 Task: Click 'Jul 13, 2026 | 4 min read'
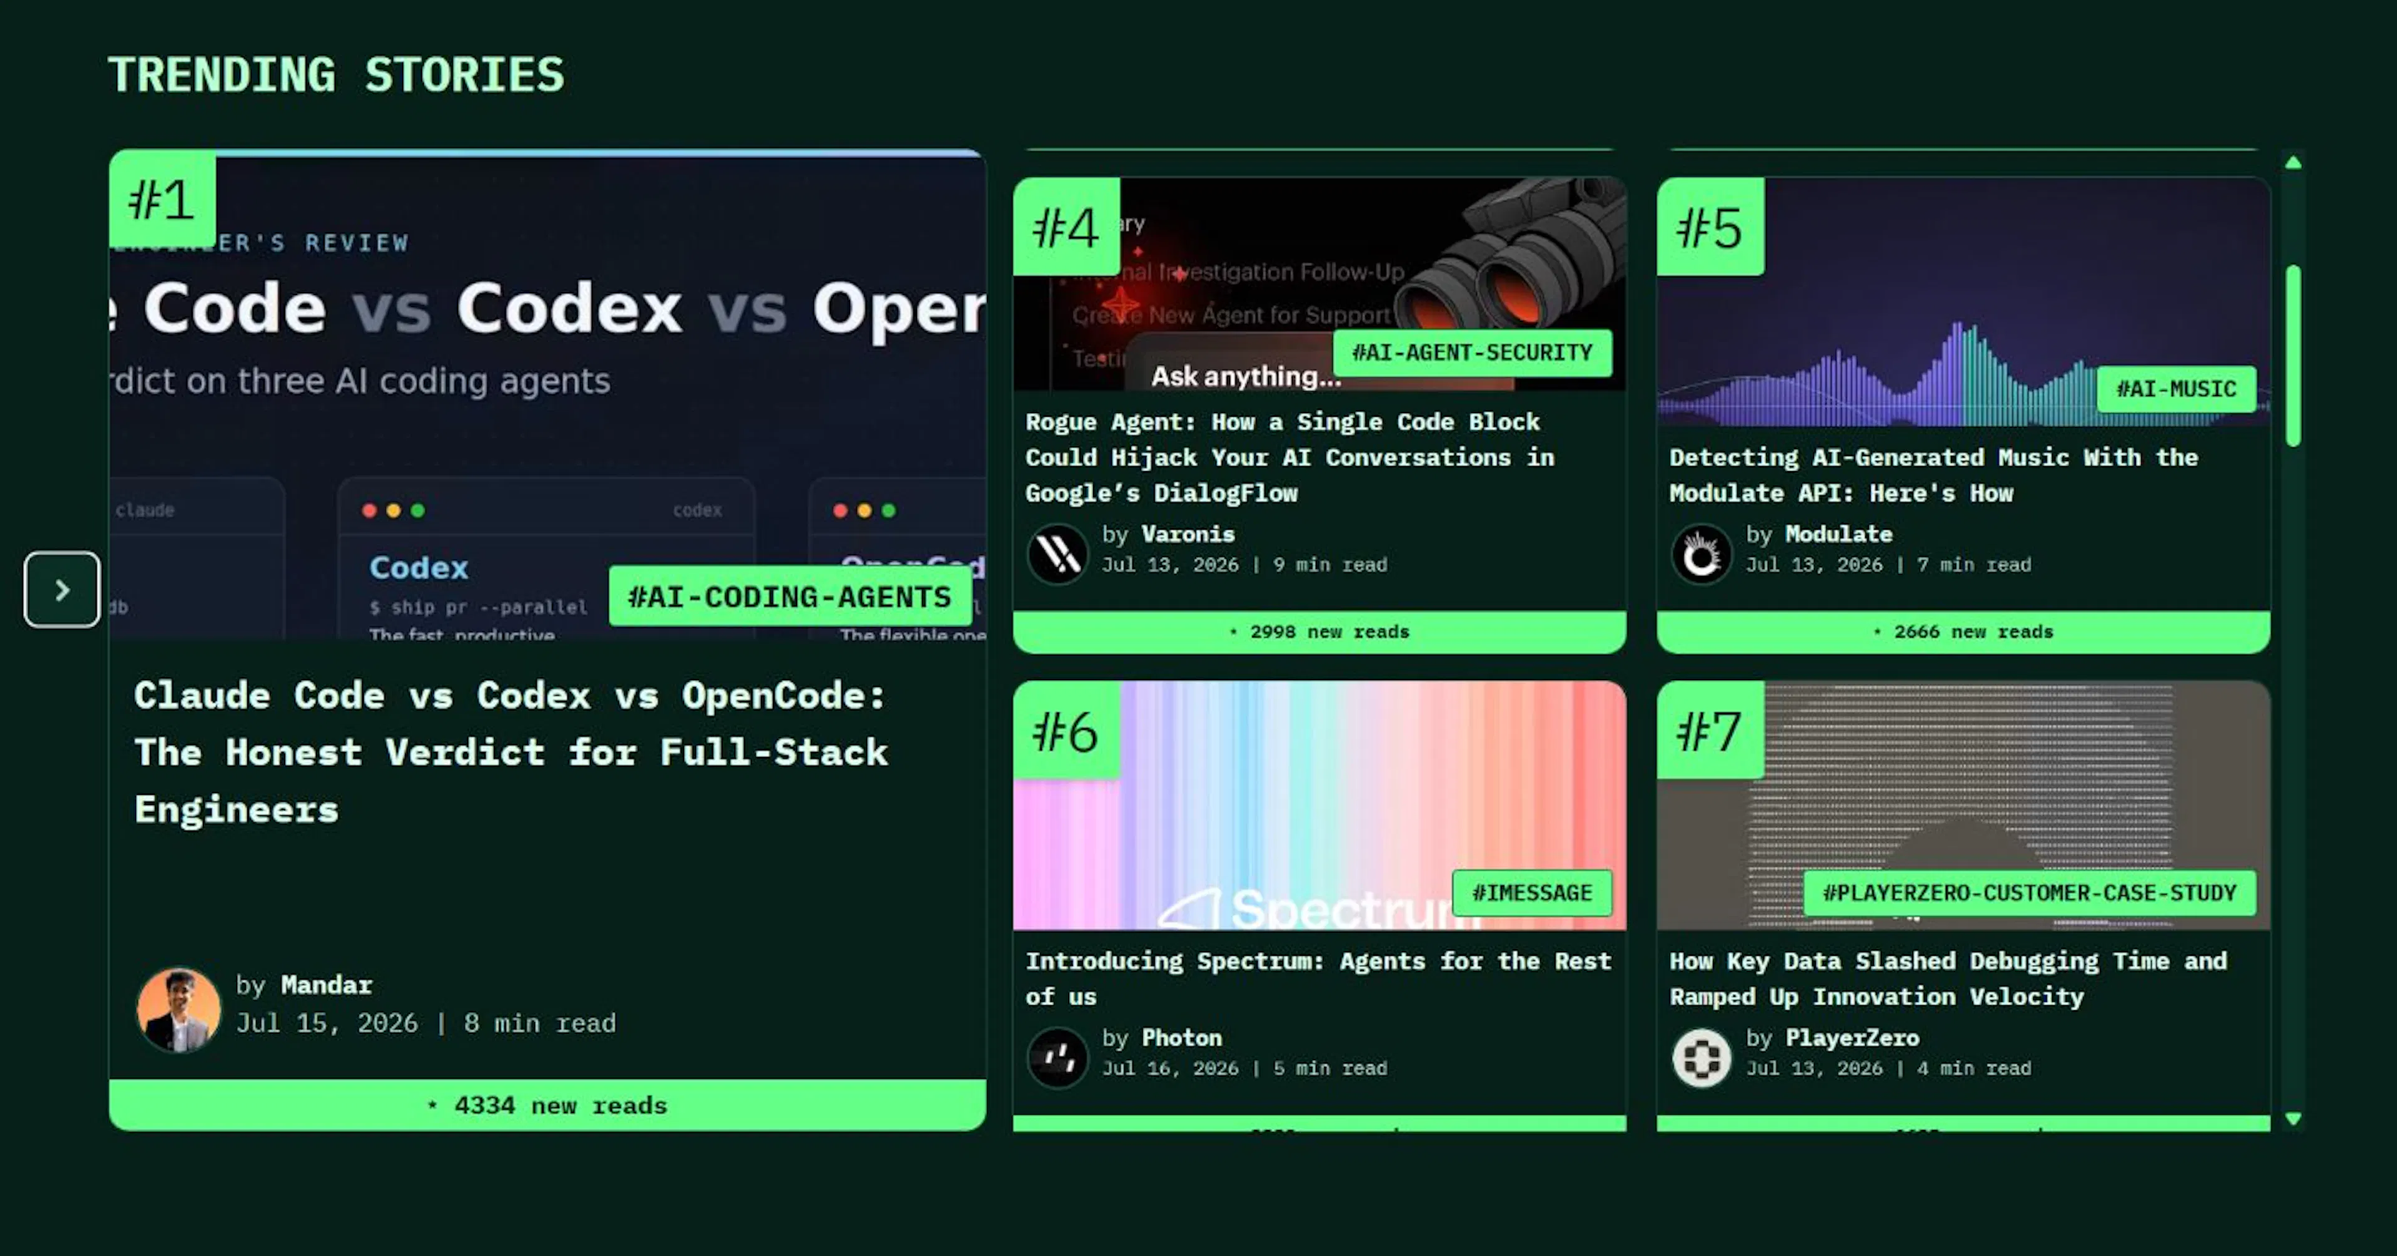pyautogui.click(x=1888, y=1068)
